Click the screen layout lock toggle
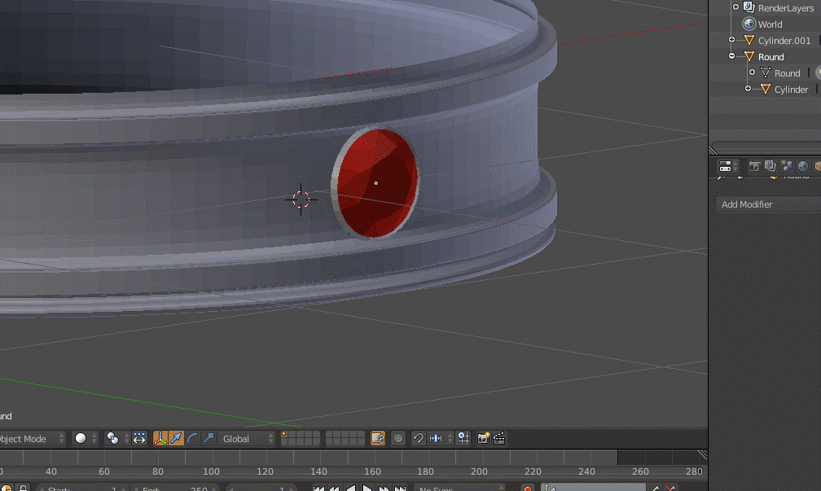This screenshot has width=821, height=491. (x=376, y=438)
